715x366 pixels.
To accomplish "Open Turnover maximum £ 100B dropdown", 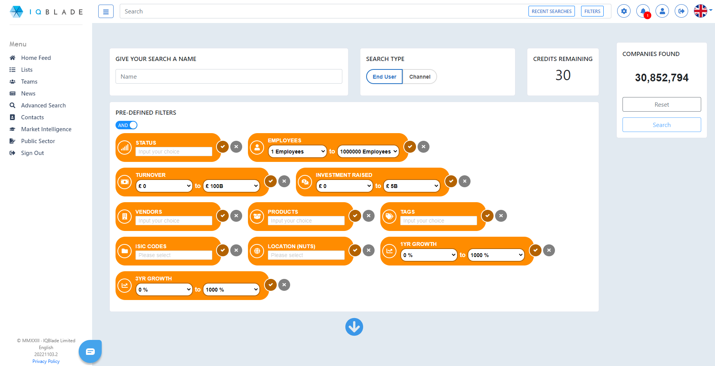I will (x=231, y=186).
